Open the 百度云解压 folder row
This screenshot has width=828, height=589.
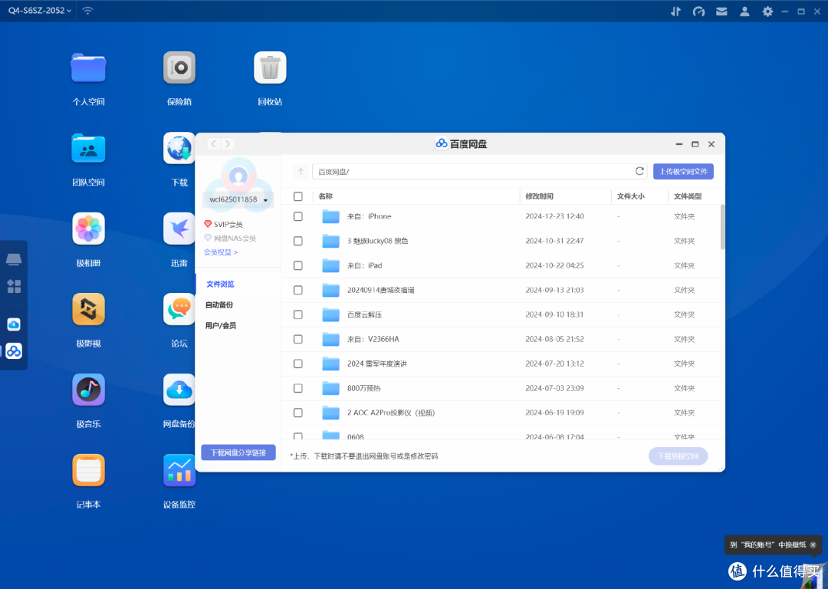501,315
